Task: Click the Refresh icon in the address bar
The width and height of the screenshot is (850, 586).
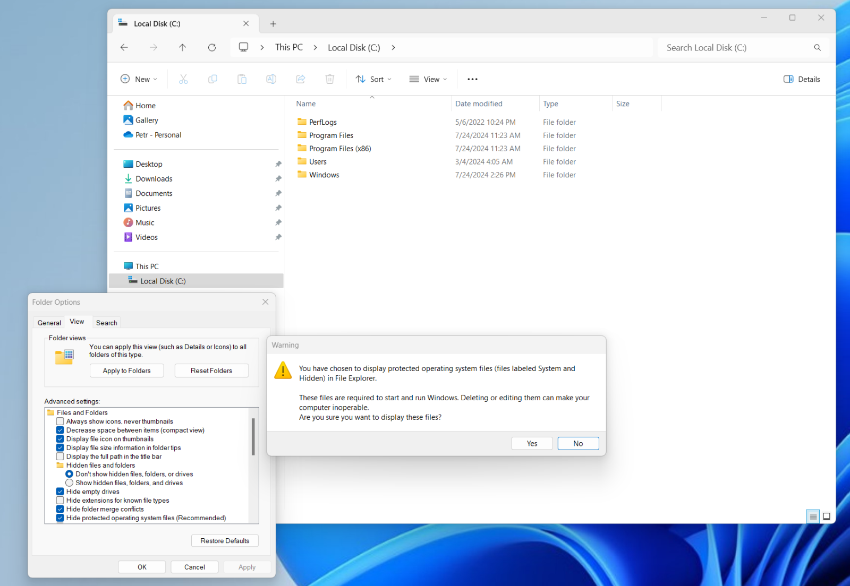Action: [x=211, y=47]
